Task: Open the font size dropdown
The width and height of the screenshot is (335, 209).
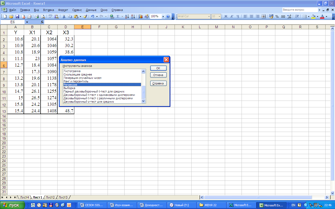Action: (220, 16)
